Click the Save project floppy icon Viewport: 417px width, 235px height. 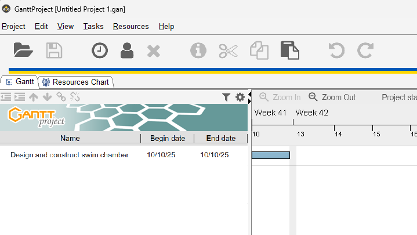point(55,50)
